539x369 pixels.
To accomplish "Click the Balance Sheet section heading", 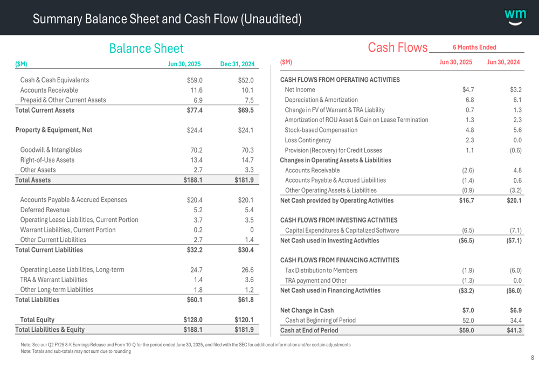I will tap(146, 48).
